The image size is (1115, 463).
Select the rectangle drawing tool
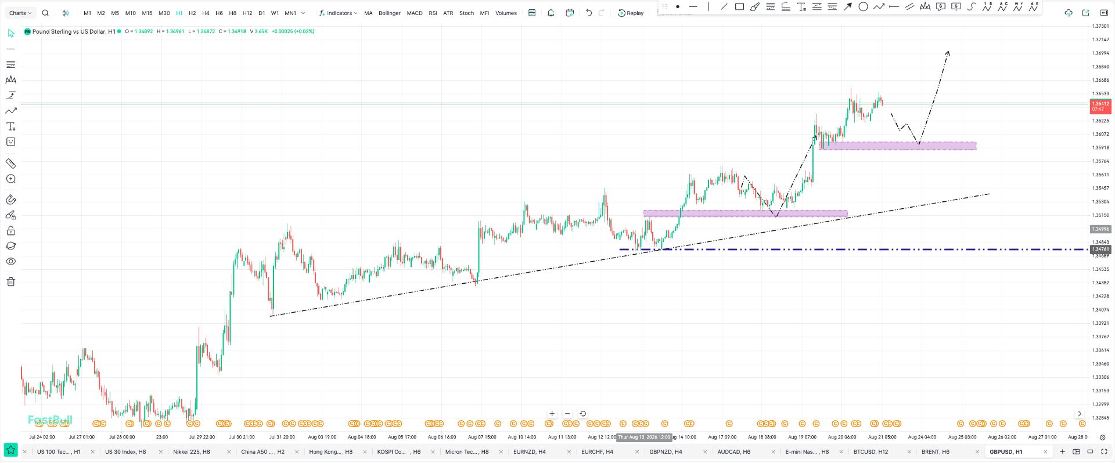[x=739, y=7]
